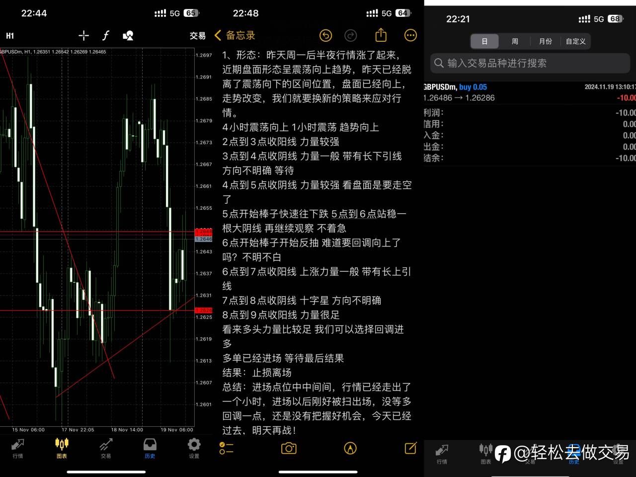Select the 日 period segment
This screenshot has width=636, height=477.
(484, 41)
